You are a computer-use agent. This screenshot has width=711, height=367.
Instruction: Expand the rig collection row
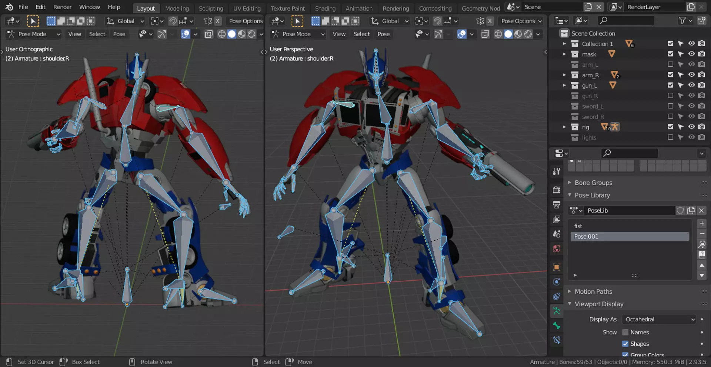coord(564,127)
